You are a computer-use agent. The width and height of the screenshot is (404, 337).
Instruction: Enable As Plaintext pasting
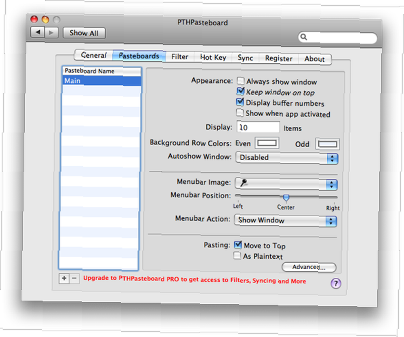(237, 255)
